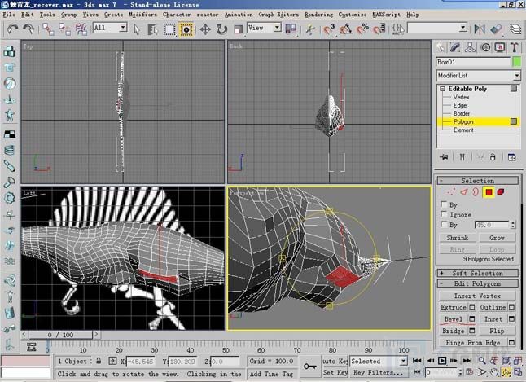Screen dimensions: 526x382
Task: Toggle the Percent Snap icon
Action: tap(362, 29)
